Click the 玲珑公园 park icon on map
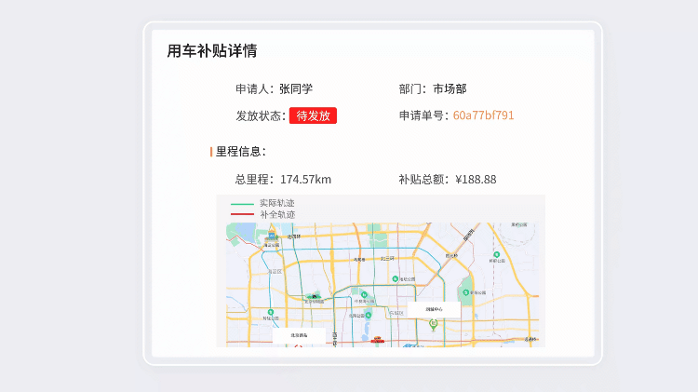698x392 pixels. pyautogui.click(x=270, y=313)
